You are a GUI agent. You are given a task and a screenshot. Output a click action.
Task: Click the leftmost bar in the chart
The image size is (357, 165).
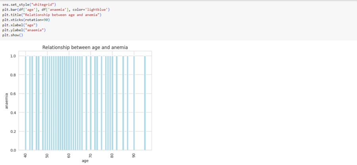pyautogui.click(x=25, y=103)
